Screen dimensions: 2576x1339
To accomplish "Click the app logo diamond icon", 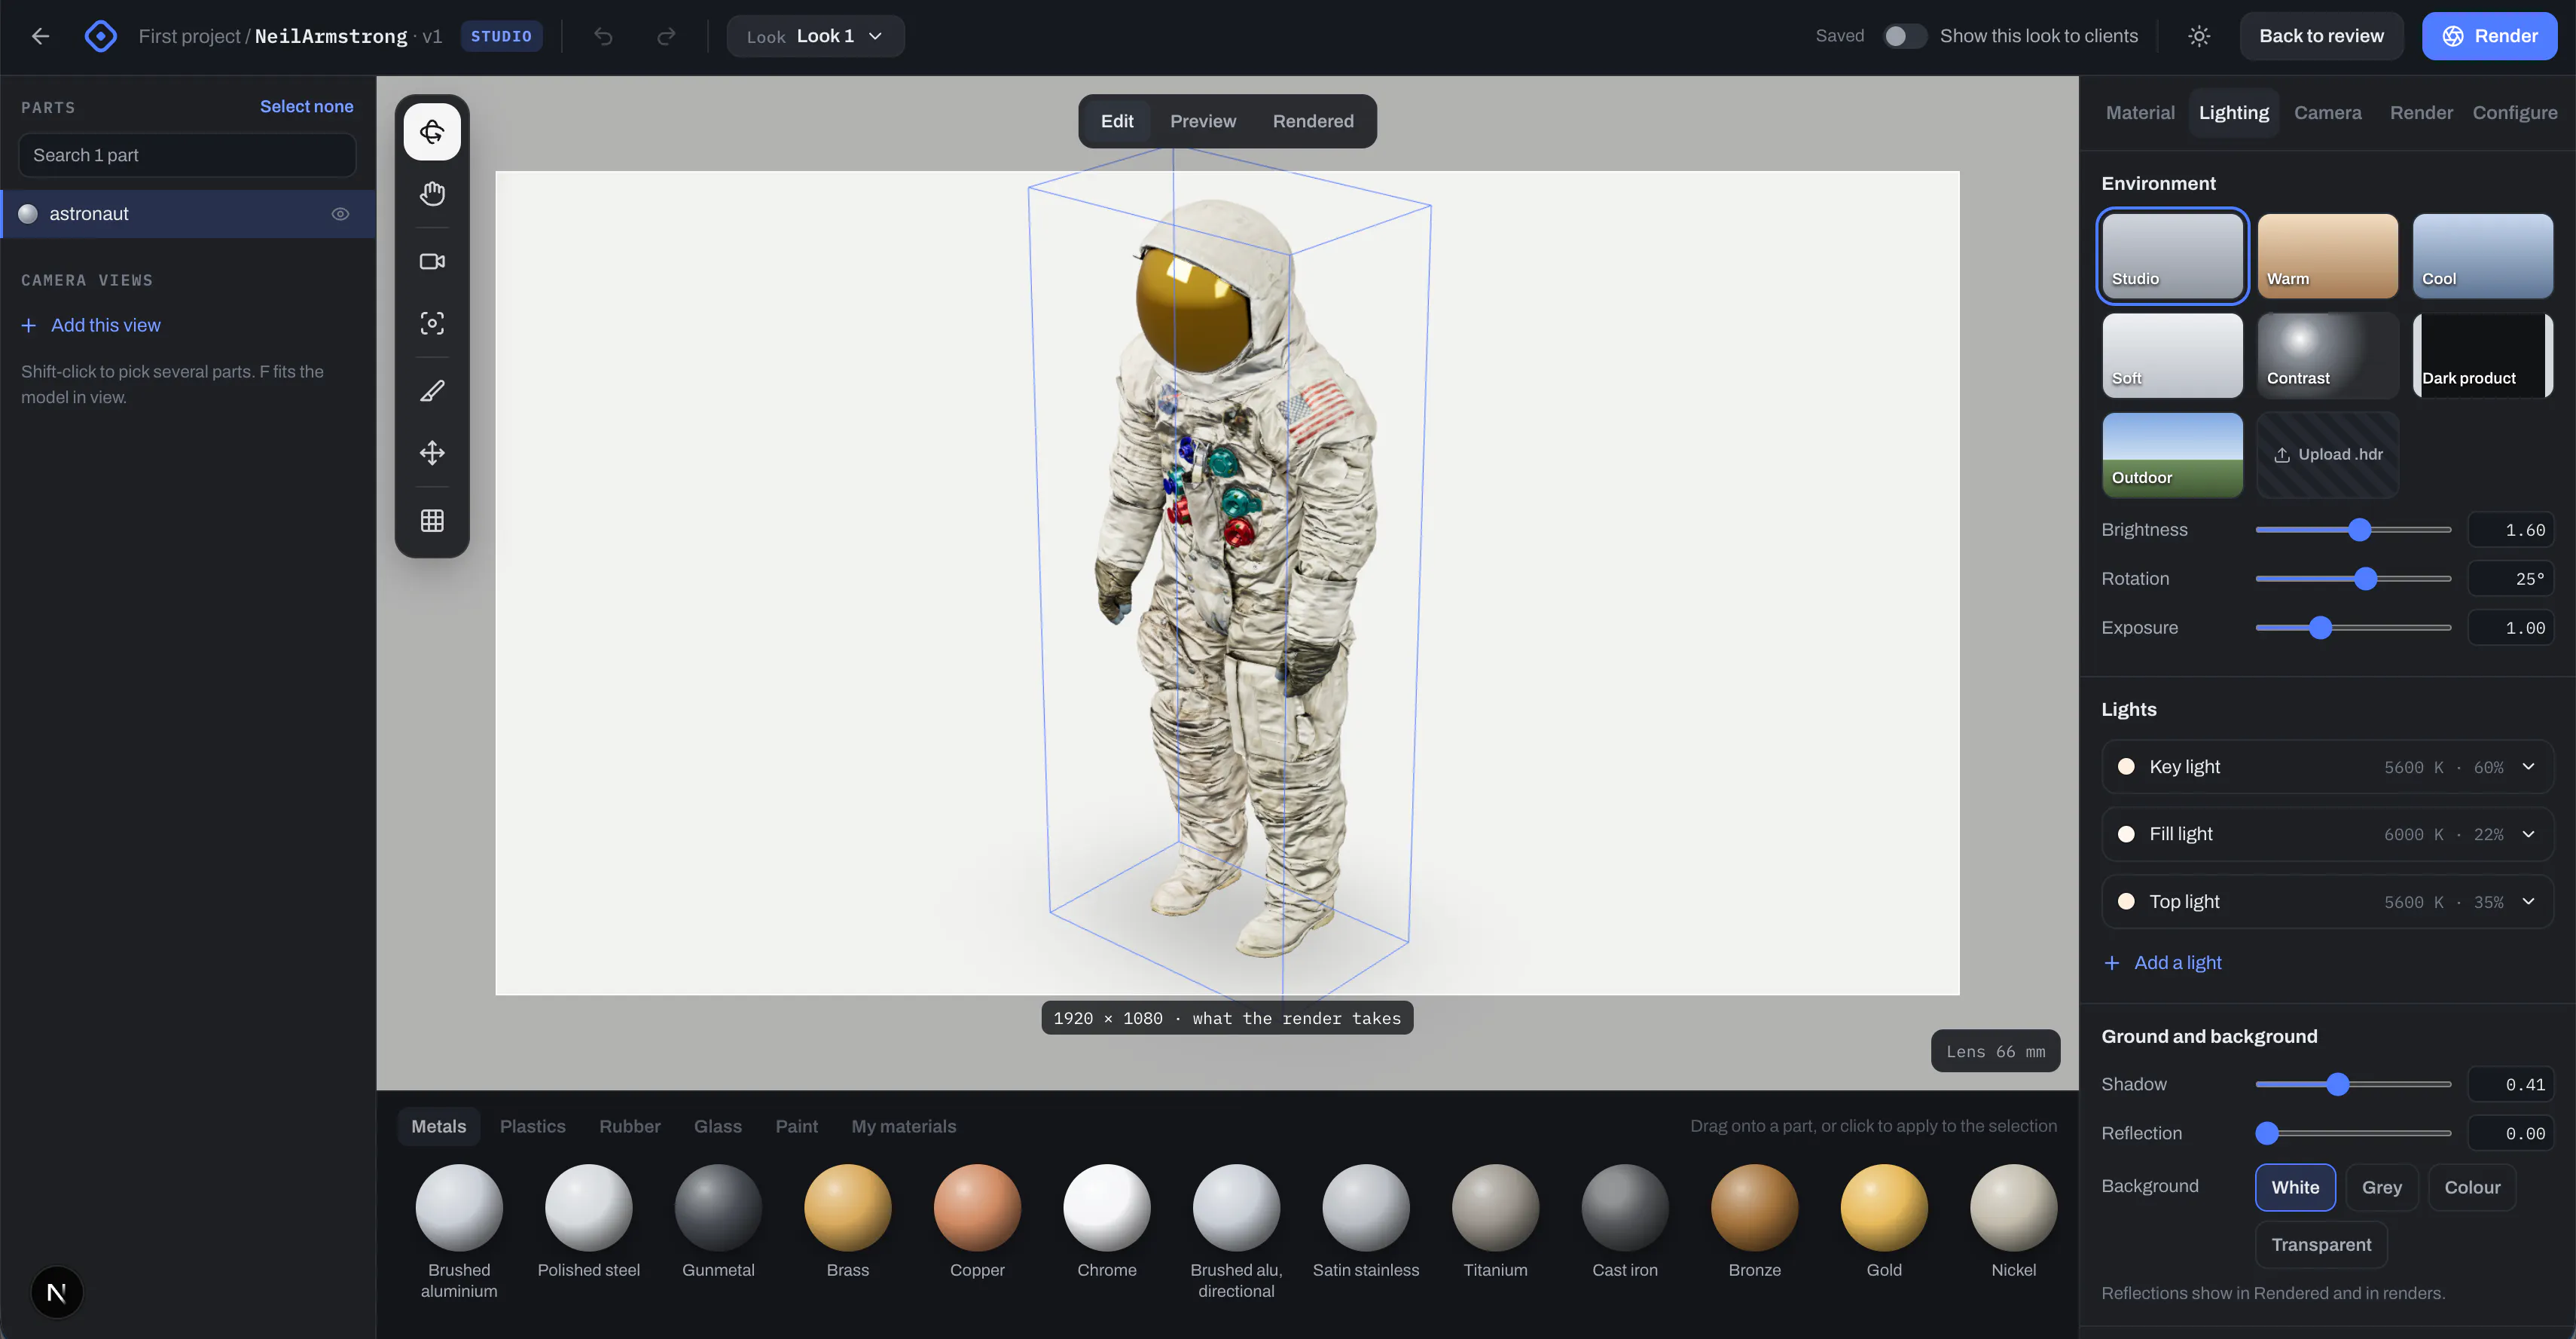I will pyautogui.click(x=101, y=36).
